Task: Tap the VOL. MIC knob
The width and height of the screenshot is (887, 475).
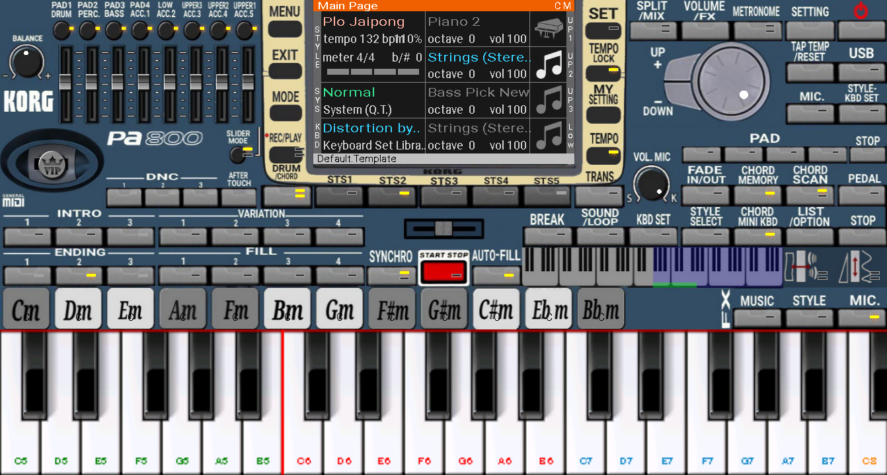Action: tap(651, 183)
